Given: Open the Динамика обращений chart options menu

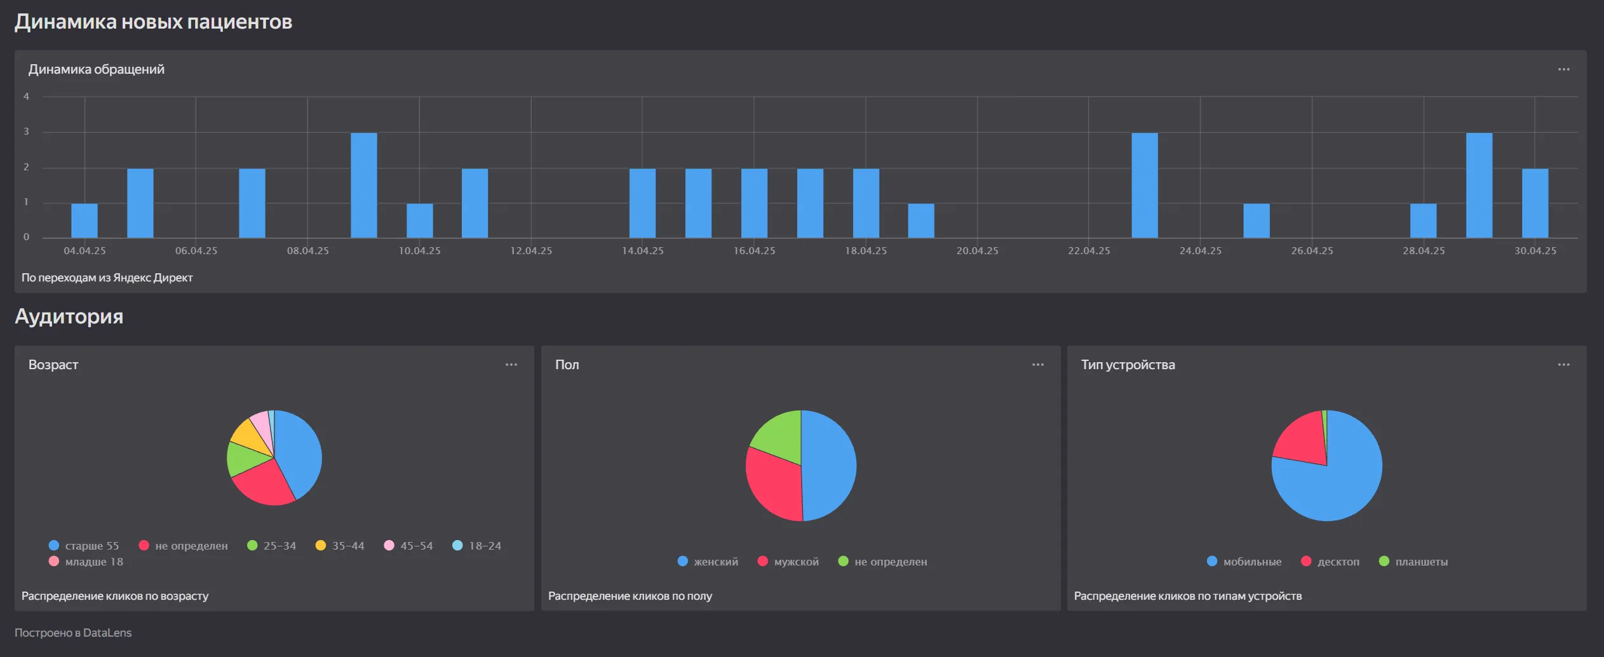Looking at the screenshot, I should 1563,69.
